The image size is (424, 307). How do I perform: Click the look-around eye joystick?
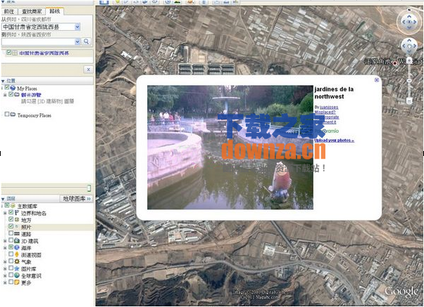coord(409,22)
